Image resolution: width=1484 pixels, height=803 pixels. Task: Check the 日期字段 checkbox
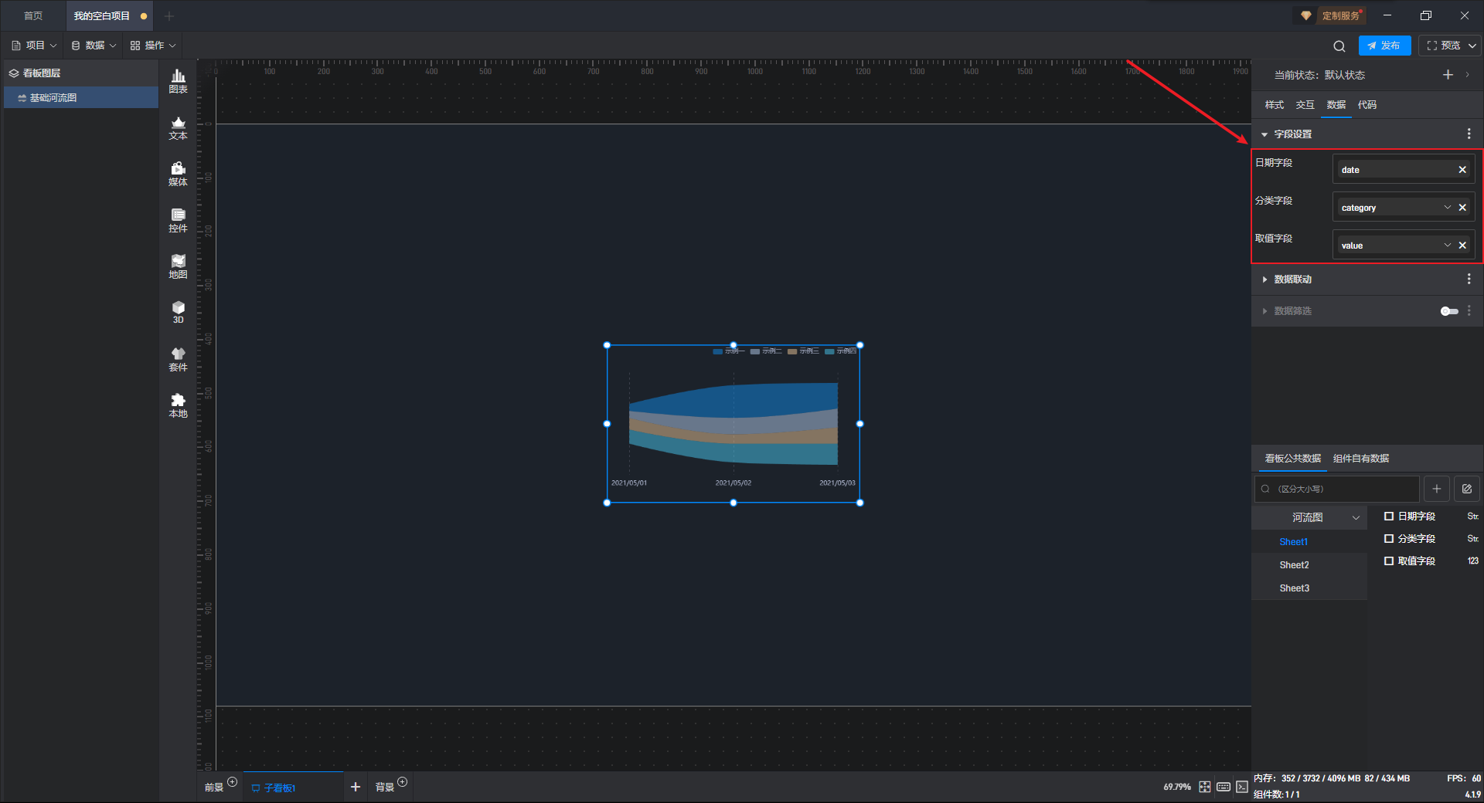(x=1389, y=517)
